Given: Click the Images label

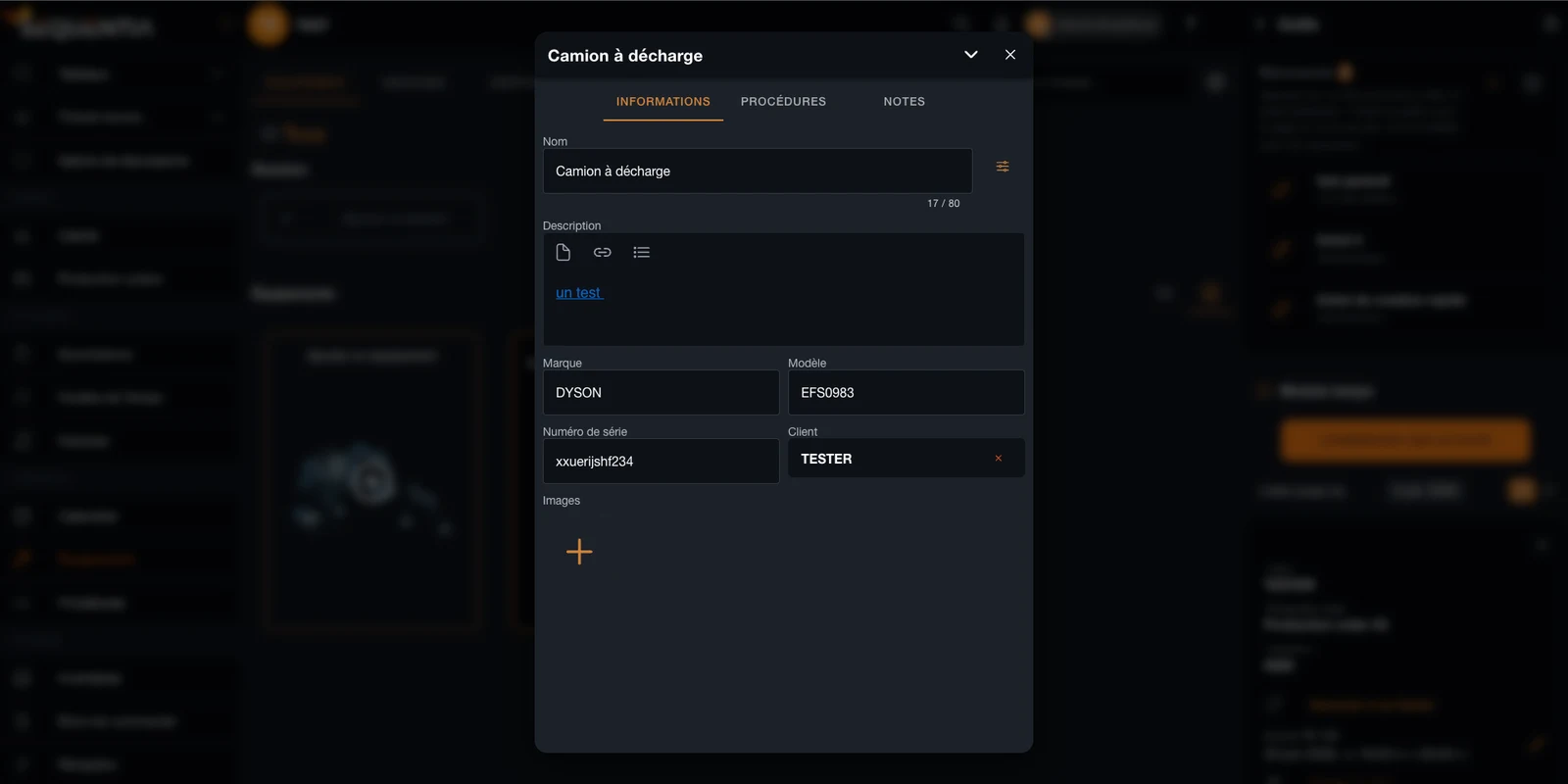Looking at the screenshot, I should [x=562, y=501].
